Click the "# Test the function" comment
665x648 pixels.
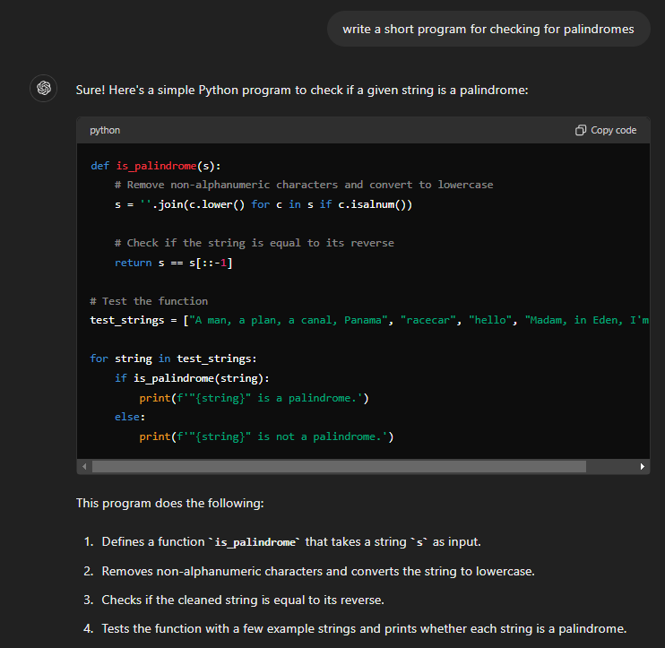click(149, 301)
